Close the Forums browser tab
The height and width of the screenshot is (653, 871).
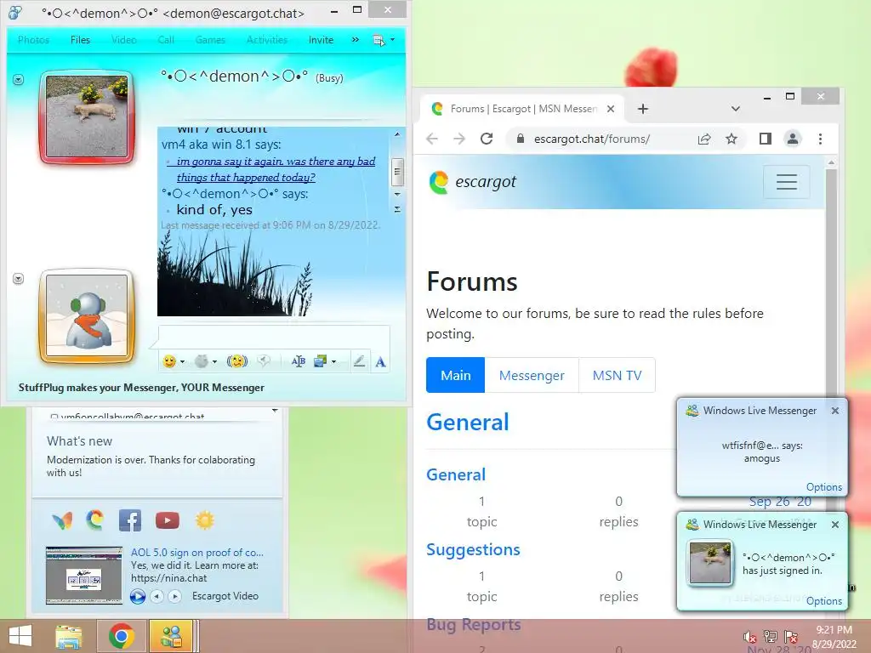coord(611,109)
